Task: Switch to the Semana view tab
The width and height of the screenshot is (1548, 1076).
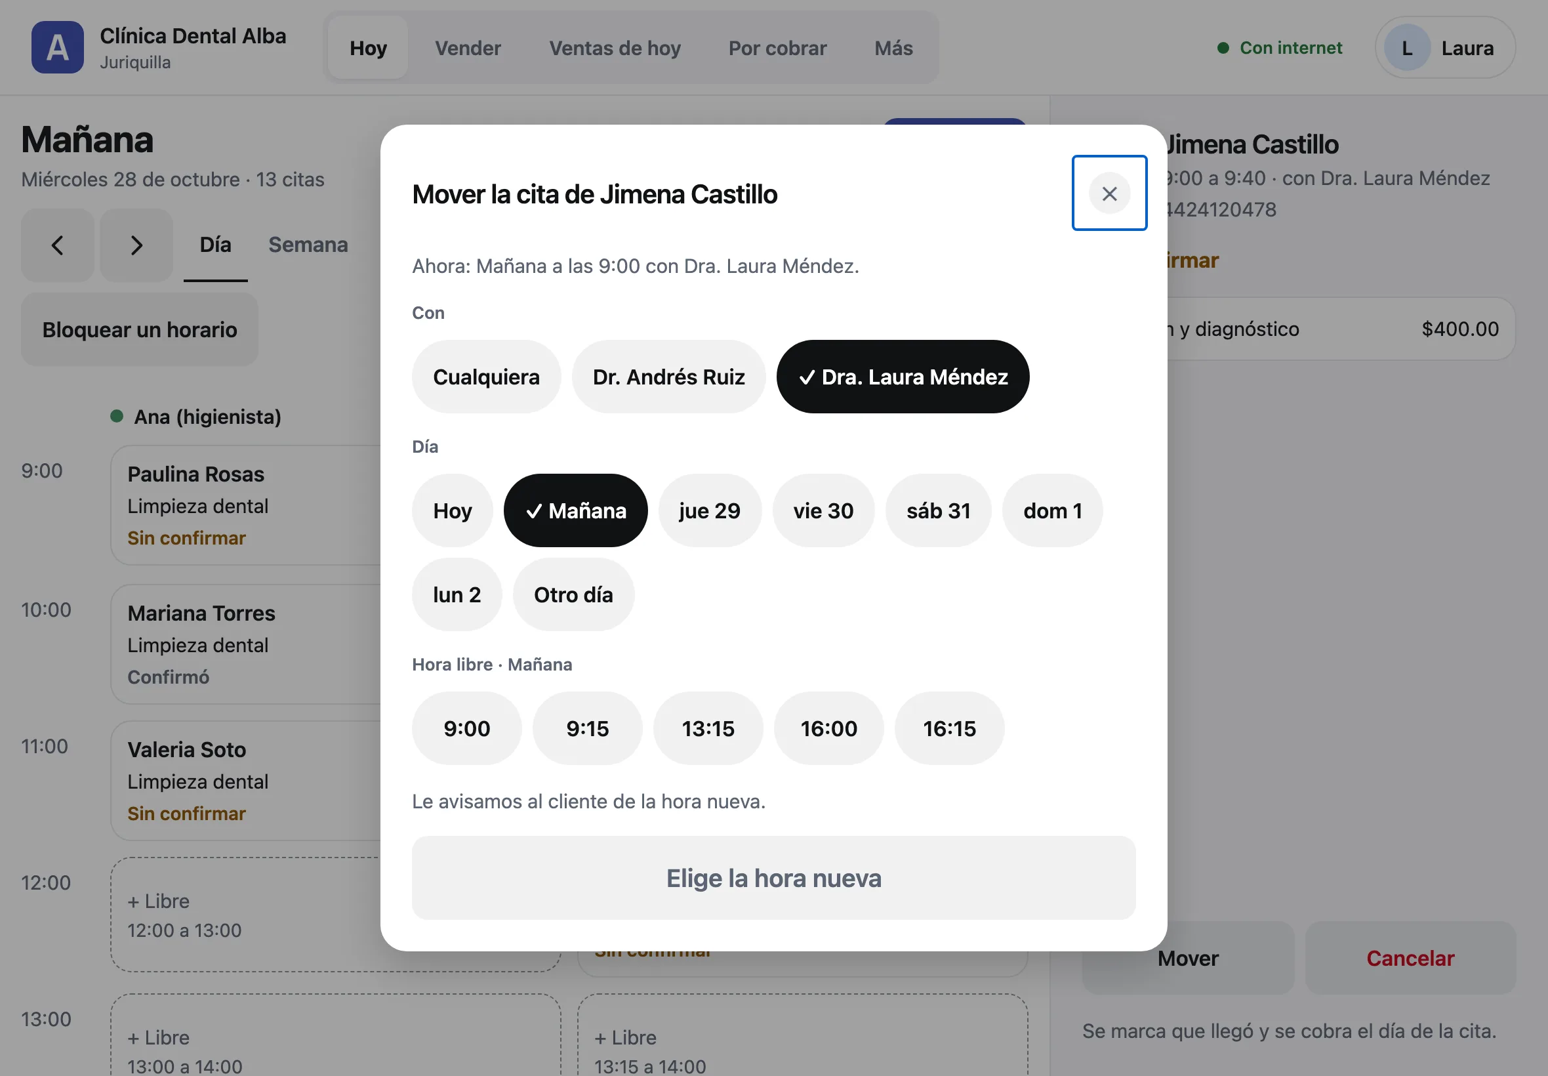Action: coord(308,245)
